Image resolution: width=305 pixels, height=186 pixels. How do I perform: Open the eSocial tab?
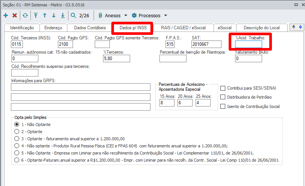225,28
